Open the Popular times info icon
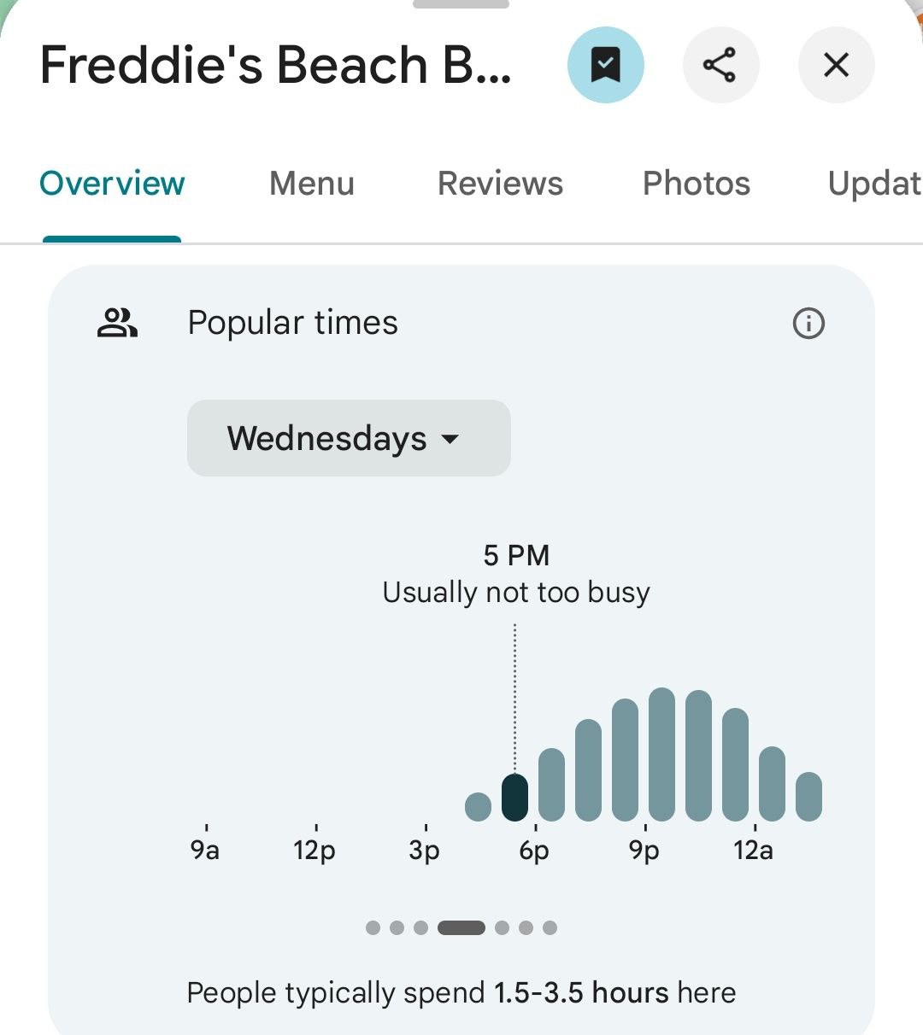923x1035 pixels. pos(808,324)
